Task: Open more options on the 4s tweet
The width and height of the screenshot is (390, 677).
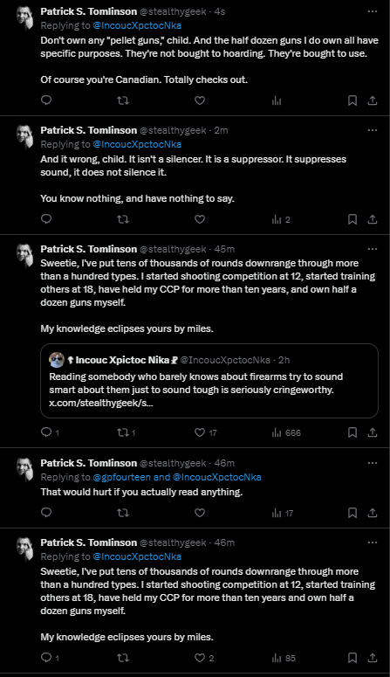Action: pyautogui.click(x=373, y=11)
